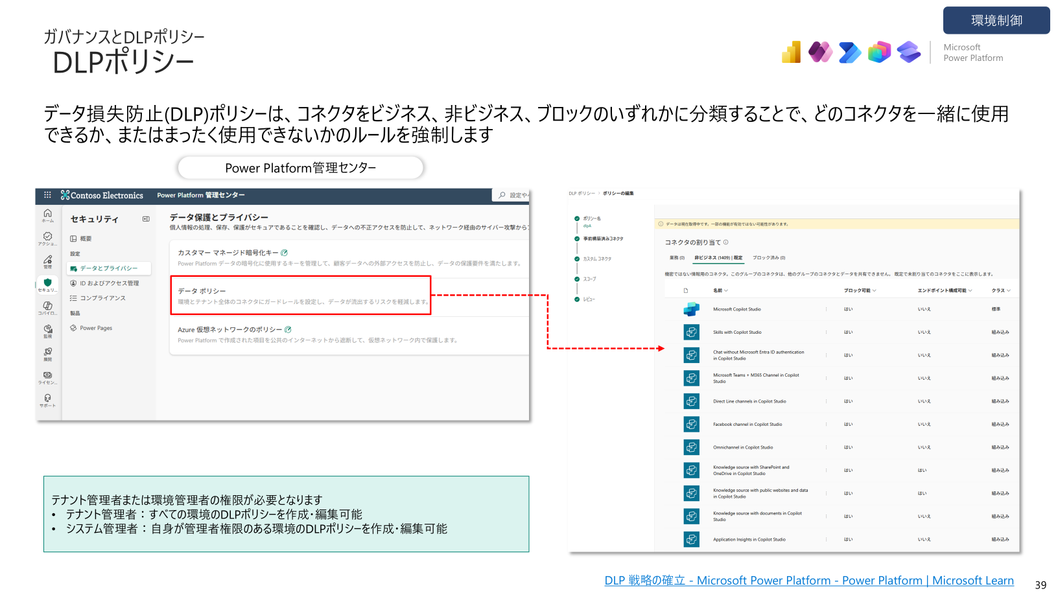
Task: Click DLP ポリシー breadcrumb link
Action: pyautogui.click(x=582, y=193)
